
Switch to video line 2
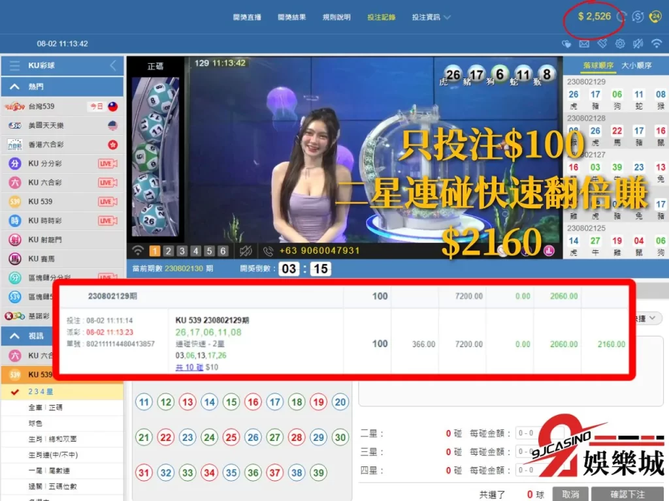169,251
